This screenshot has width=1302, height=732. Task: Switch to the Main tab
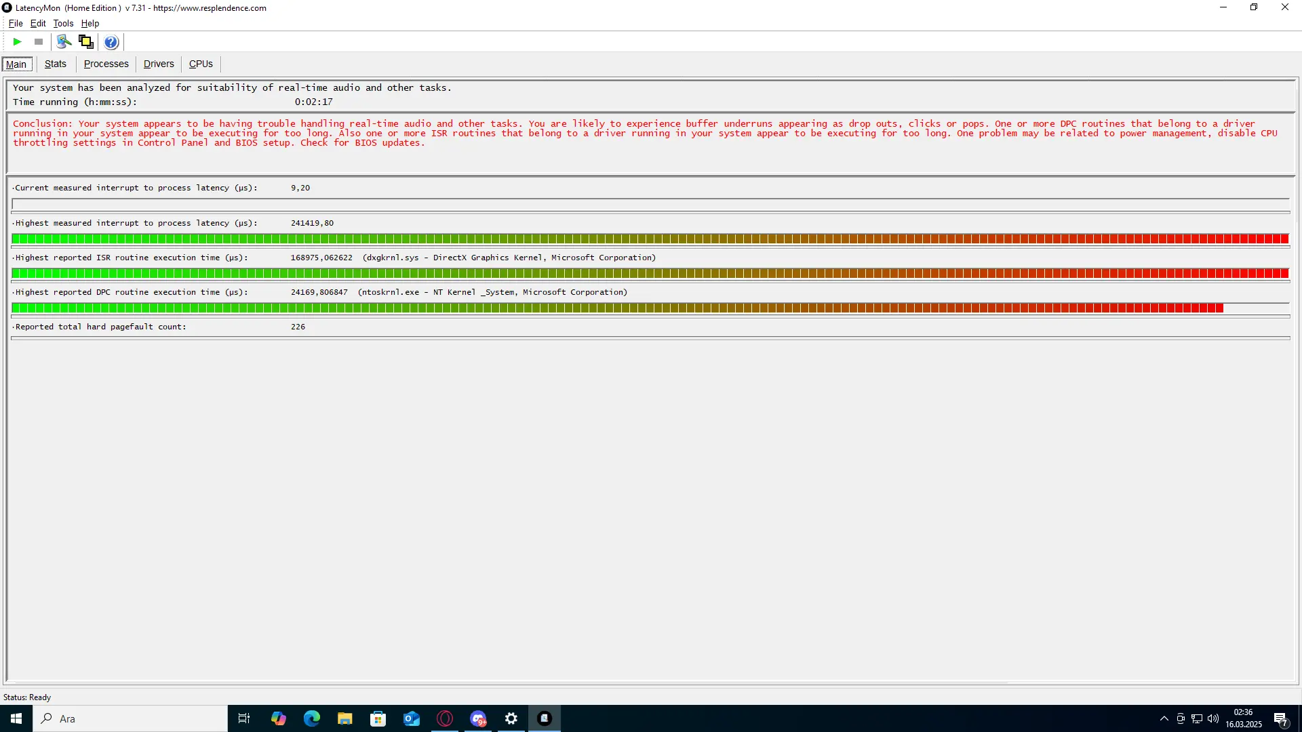(16, 64)
